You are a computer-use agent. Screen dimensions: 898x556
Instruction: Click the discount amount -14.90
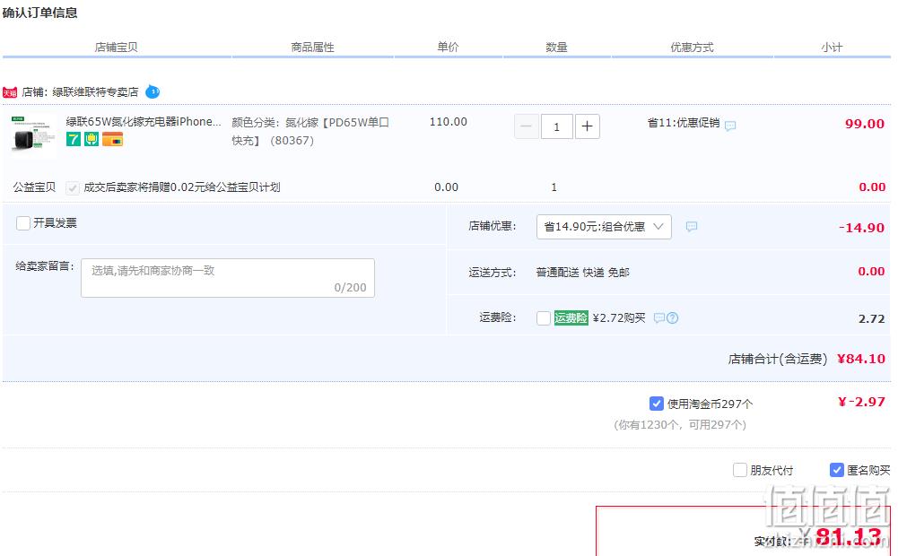coord(862,227)
